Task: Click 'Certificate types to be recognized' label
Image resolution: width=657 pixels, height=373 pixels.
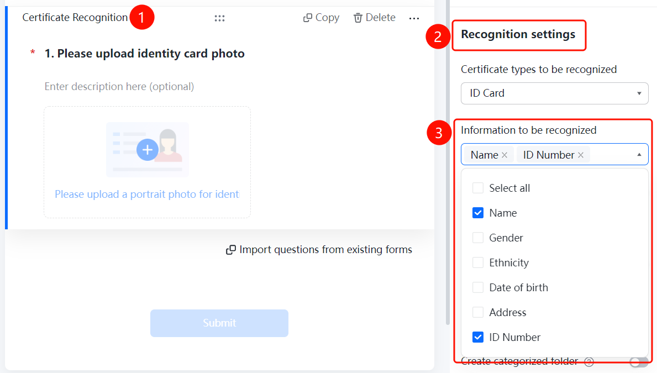Action: point(539,69)
